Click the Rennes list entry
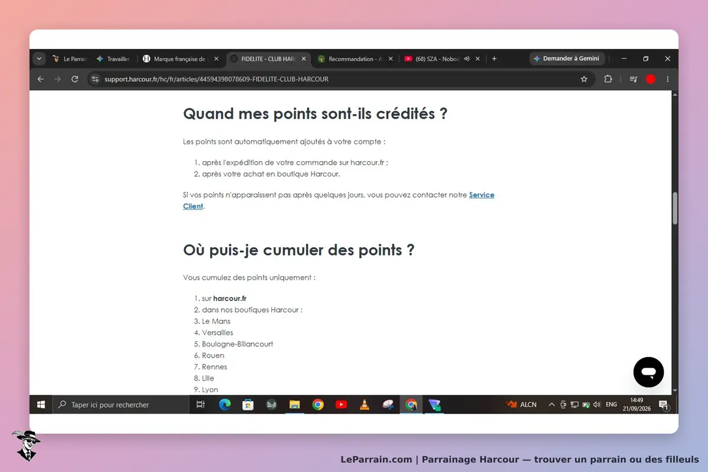 [x=214, y=367]
